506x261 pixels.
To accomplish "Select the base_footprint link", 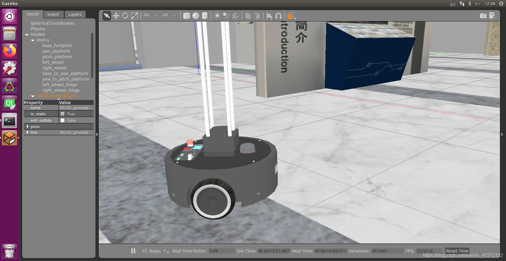I will click(57, 46).
